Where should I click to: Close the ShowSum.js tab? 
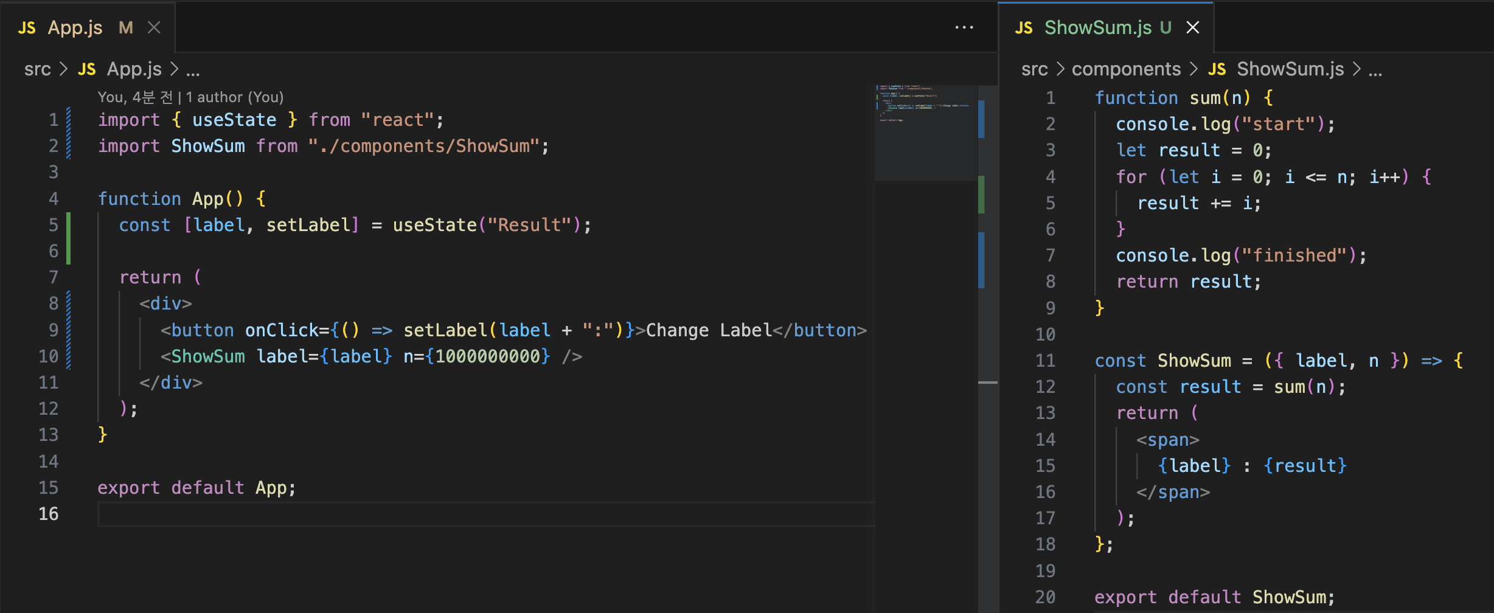click(1193, 28)
